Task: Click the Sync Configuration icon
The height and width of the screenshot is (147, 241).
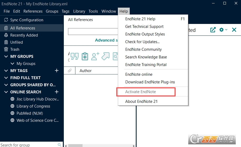Action: pos(6,20)
